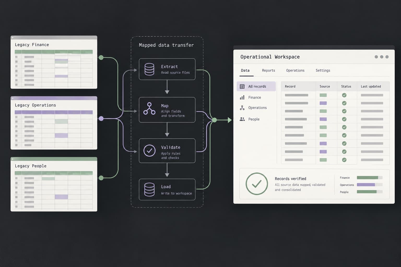Click the "Read source files" description
This screenshot has width=401, height=267.
(x=175, y=72)
